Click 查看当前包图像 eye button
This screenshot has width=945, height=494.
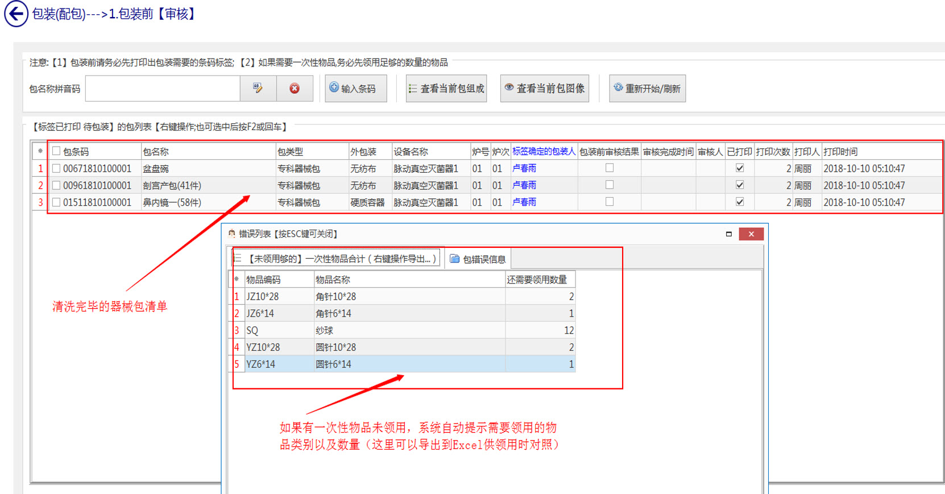click(x=544, y=88)
